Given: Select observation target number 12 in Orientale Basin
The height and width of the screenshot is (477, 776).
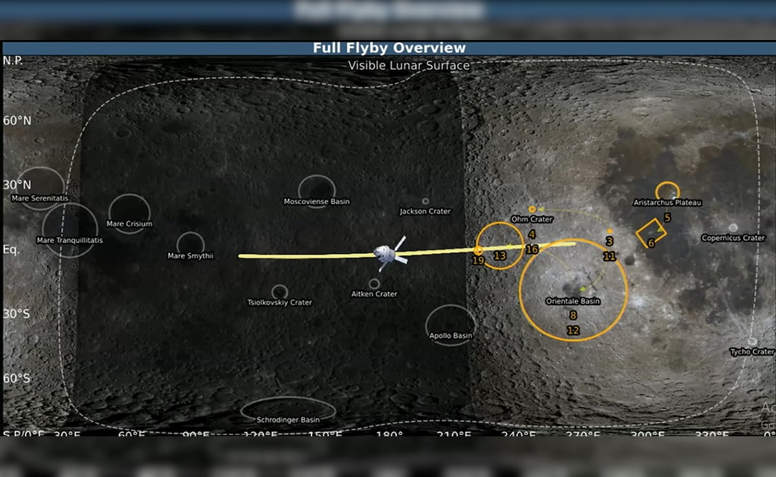Looking at the screenshot, I should 572,330.
